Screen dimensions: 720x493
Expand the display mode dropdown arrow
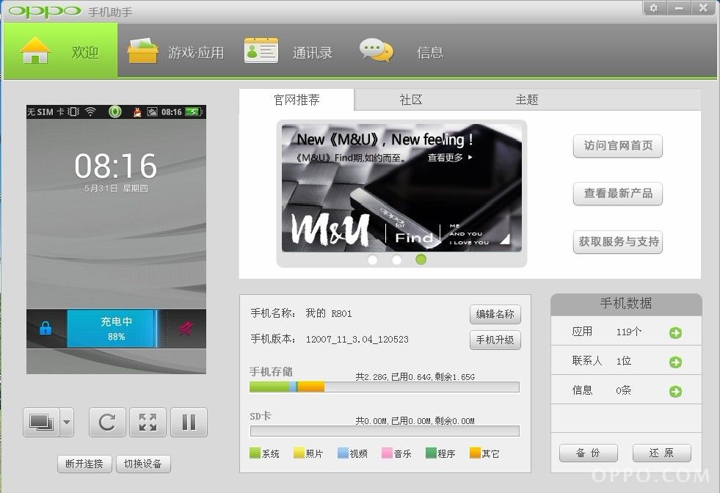67,422
